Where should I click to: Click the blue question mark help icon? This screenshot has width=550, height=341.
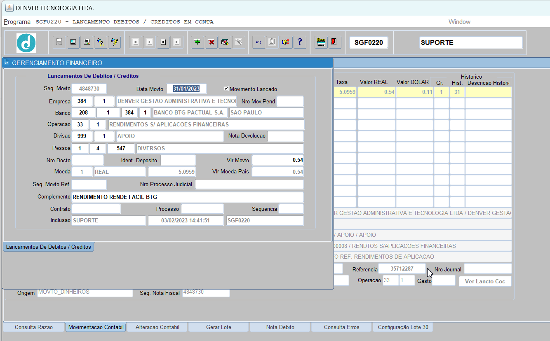[x=300, y=42]
